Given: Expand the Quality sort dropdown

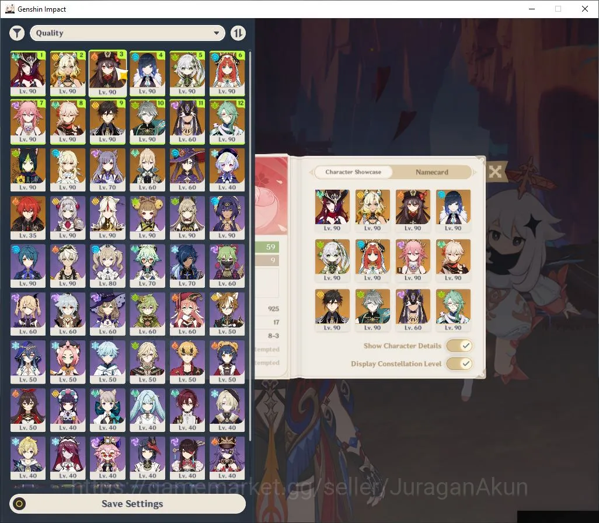Looking at the screenshot, I should click(x=128, y=33).
